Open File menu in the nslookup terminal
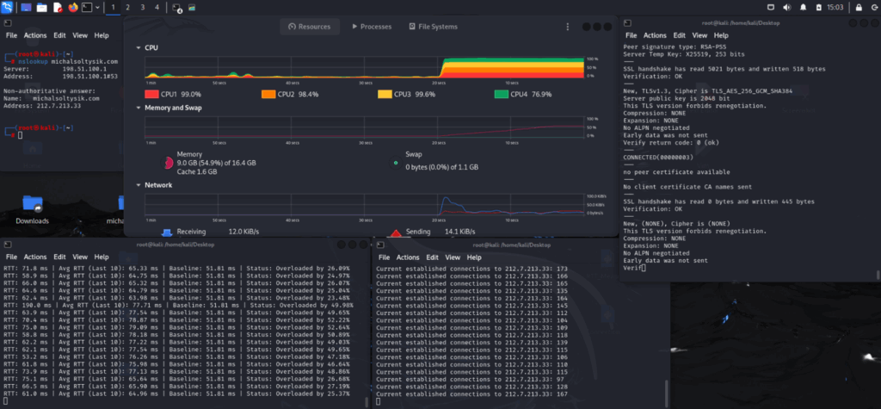This screenshot has width=881, height=409. click(11, 35)
